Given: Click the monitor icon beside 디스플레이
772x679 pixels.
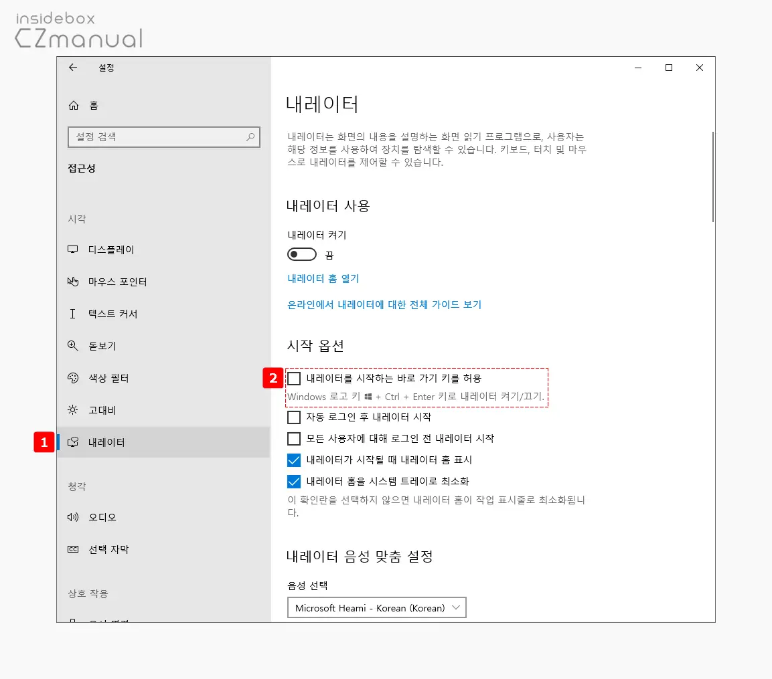Looking at the screenshot, I should click(73, 250).
